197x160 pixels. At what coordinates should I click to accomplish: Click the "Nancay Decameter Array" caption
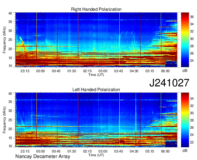click(x=43, y=157)
